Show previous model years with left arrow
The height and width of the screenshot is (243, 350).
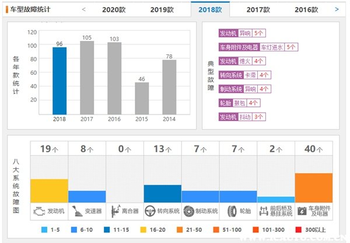click(83, 9)
